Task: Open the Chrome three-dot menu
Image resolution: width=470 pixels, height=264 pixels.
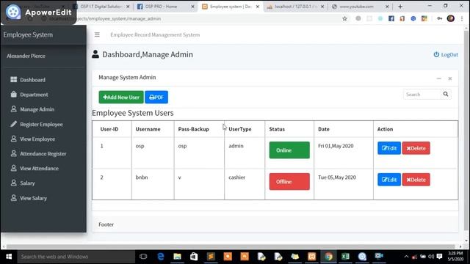Action: tap(462, 18)
